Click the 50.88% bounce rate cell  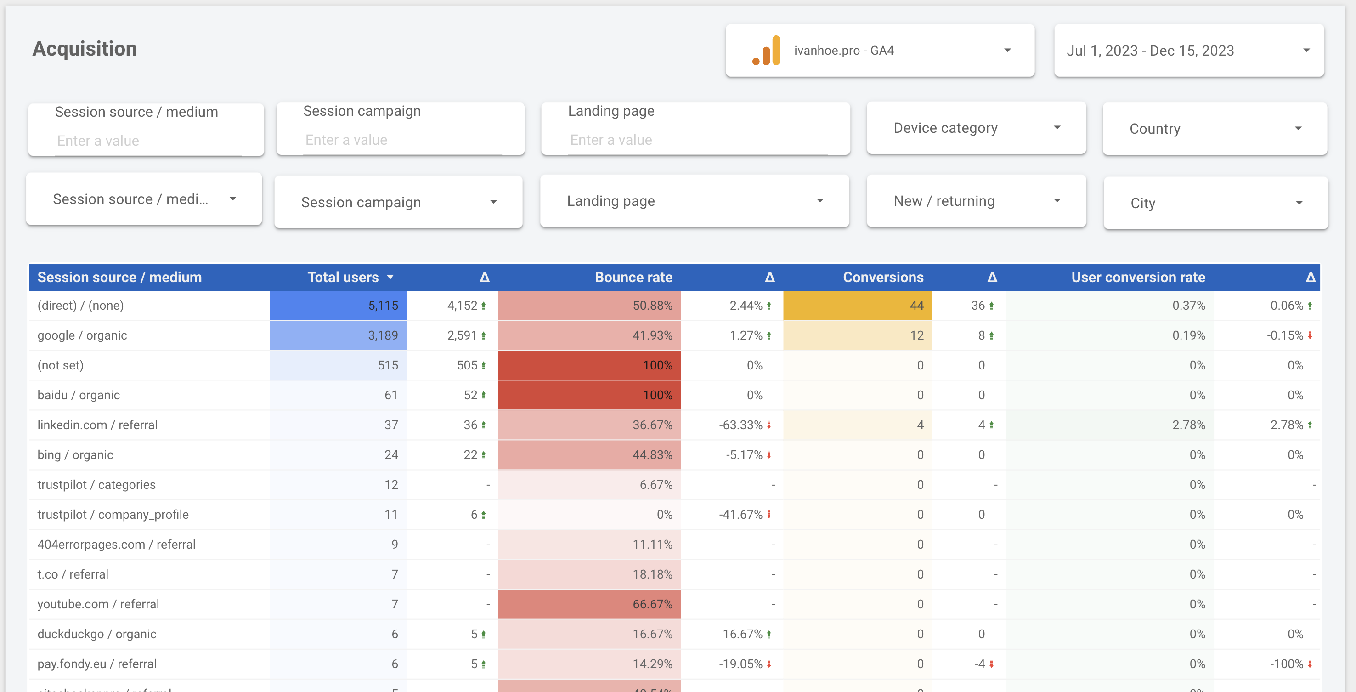[589, 306]
